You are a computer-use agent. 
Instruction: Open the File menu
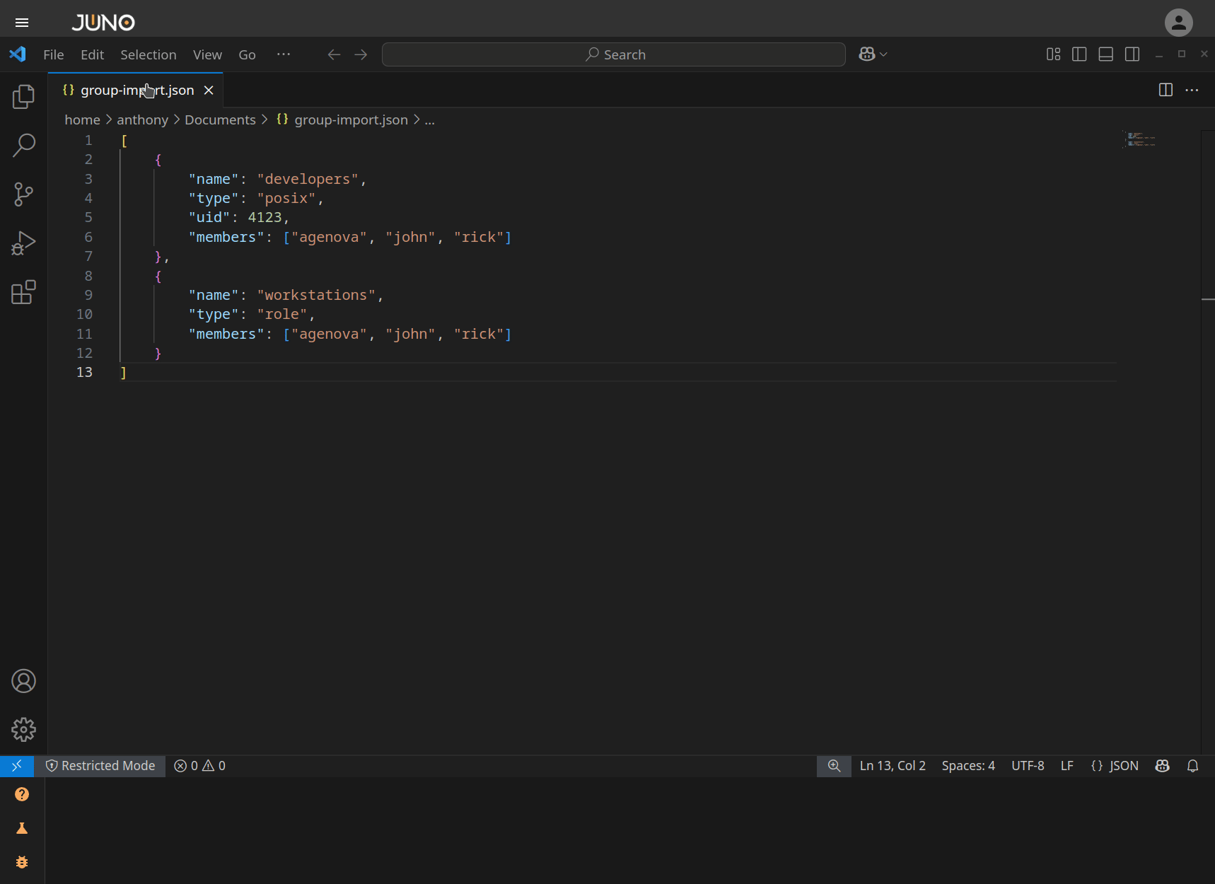[x=53, y=54]
